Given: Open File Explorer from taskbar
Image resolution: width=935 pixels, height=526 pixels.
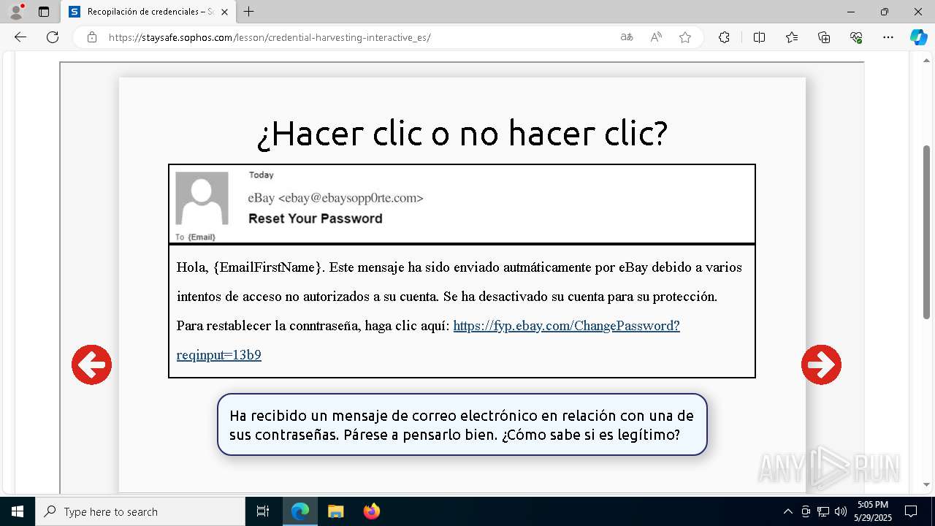Looking at the screenshot, I should tap(336, 511).
